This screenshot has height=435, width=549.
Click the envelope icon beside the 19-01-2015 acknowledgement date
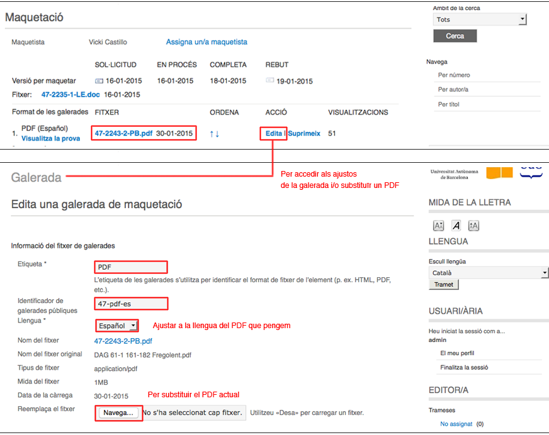pyautogui.click(x=270, y=81)
